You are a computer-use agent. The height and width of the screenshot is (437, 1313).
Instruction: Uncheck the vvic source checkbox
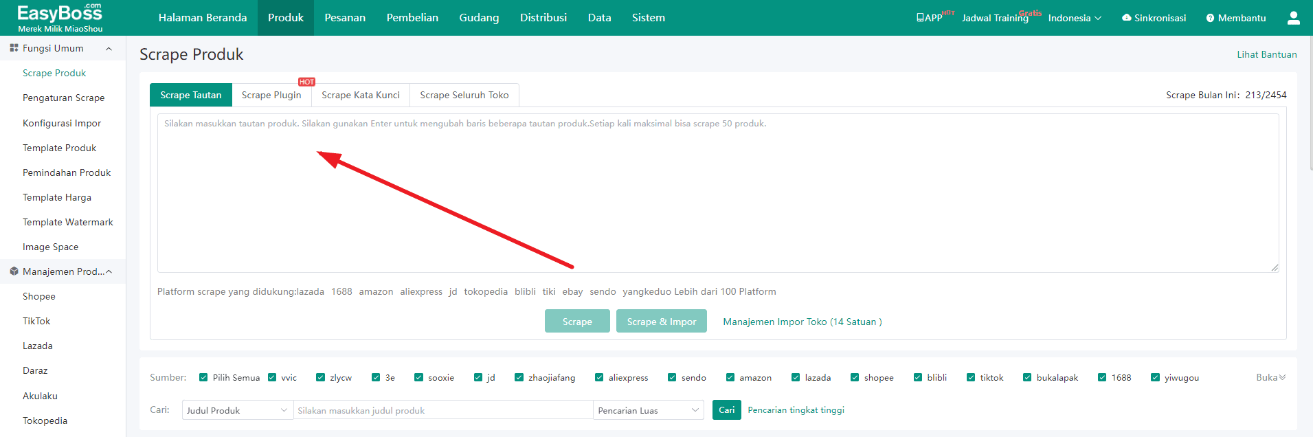point(272,377)
